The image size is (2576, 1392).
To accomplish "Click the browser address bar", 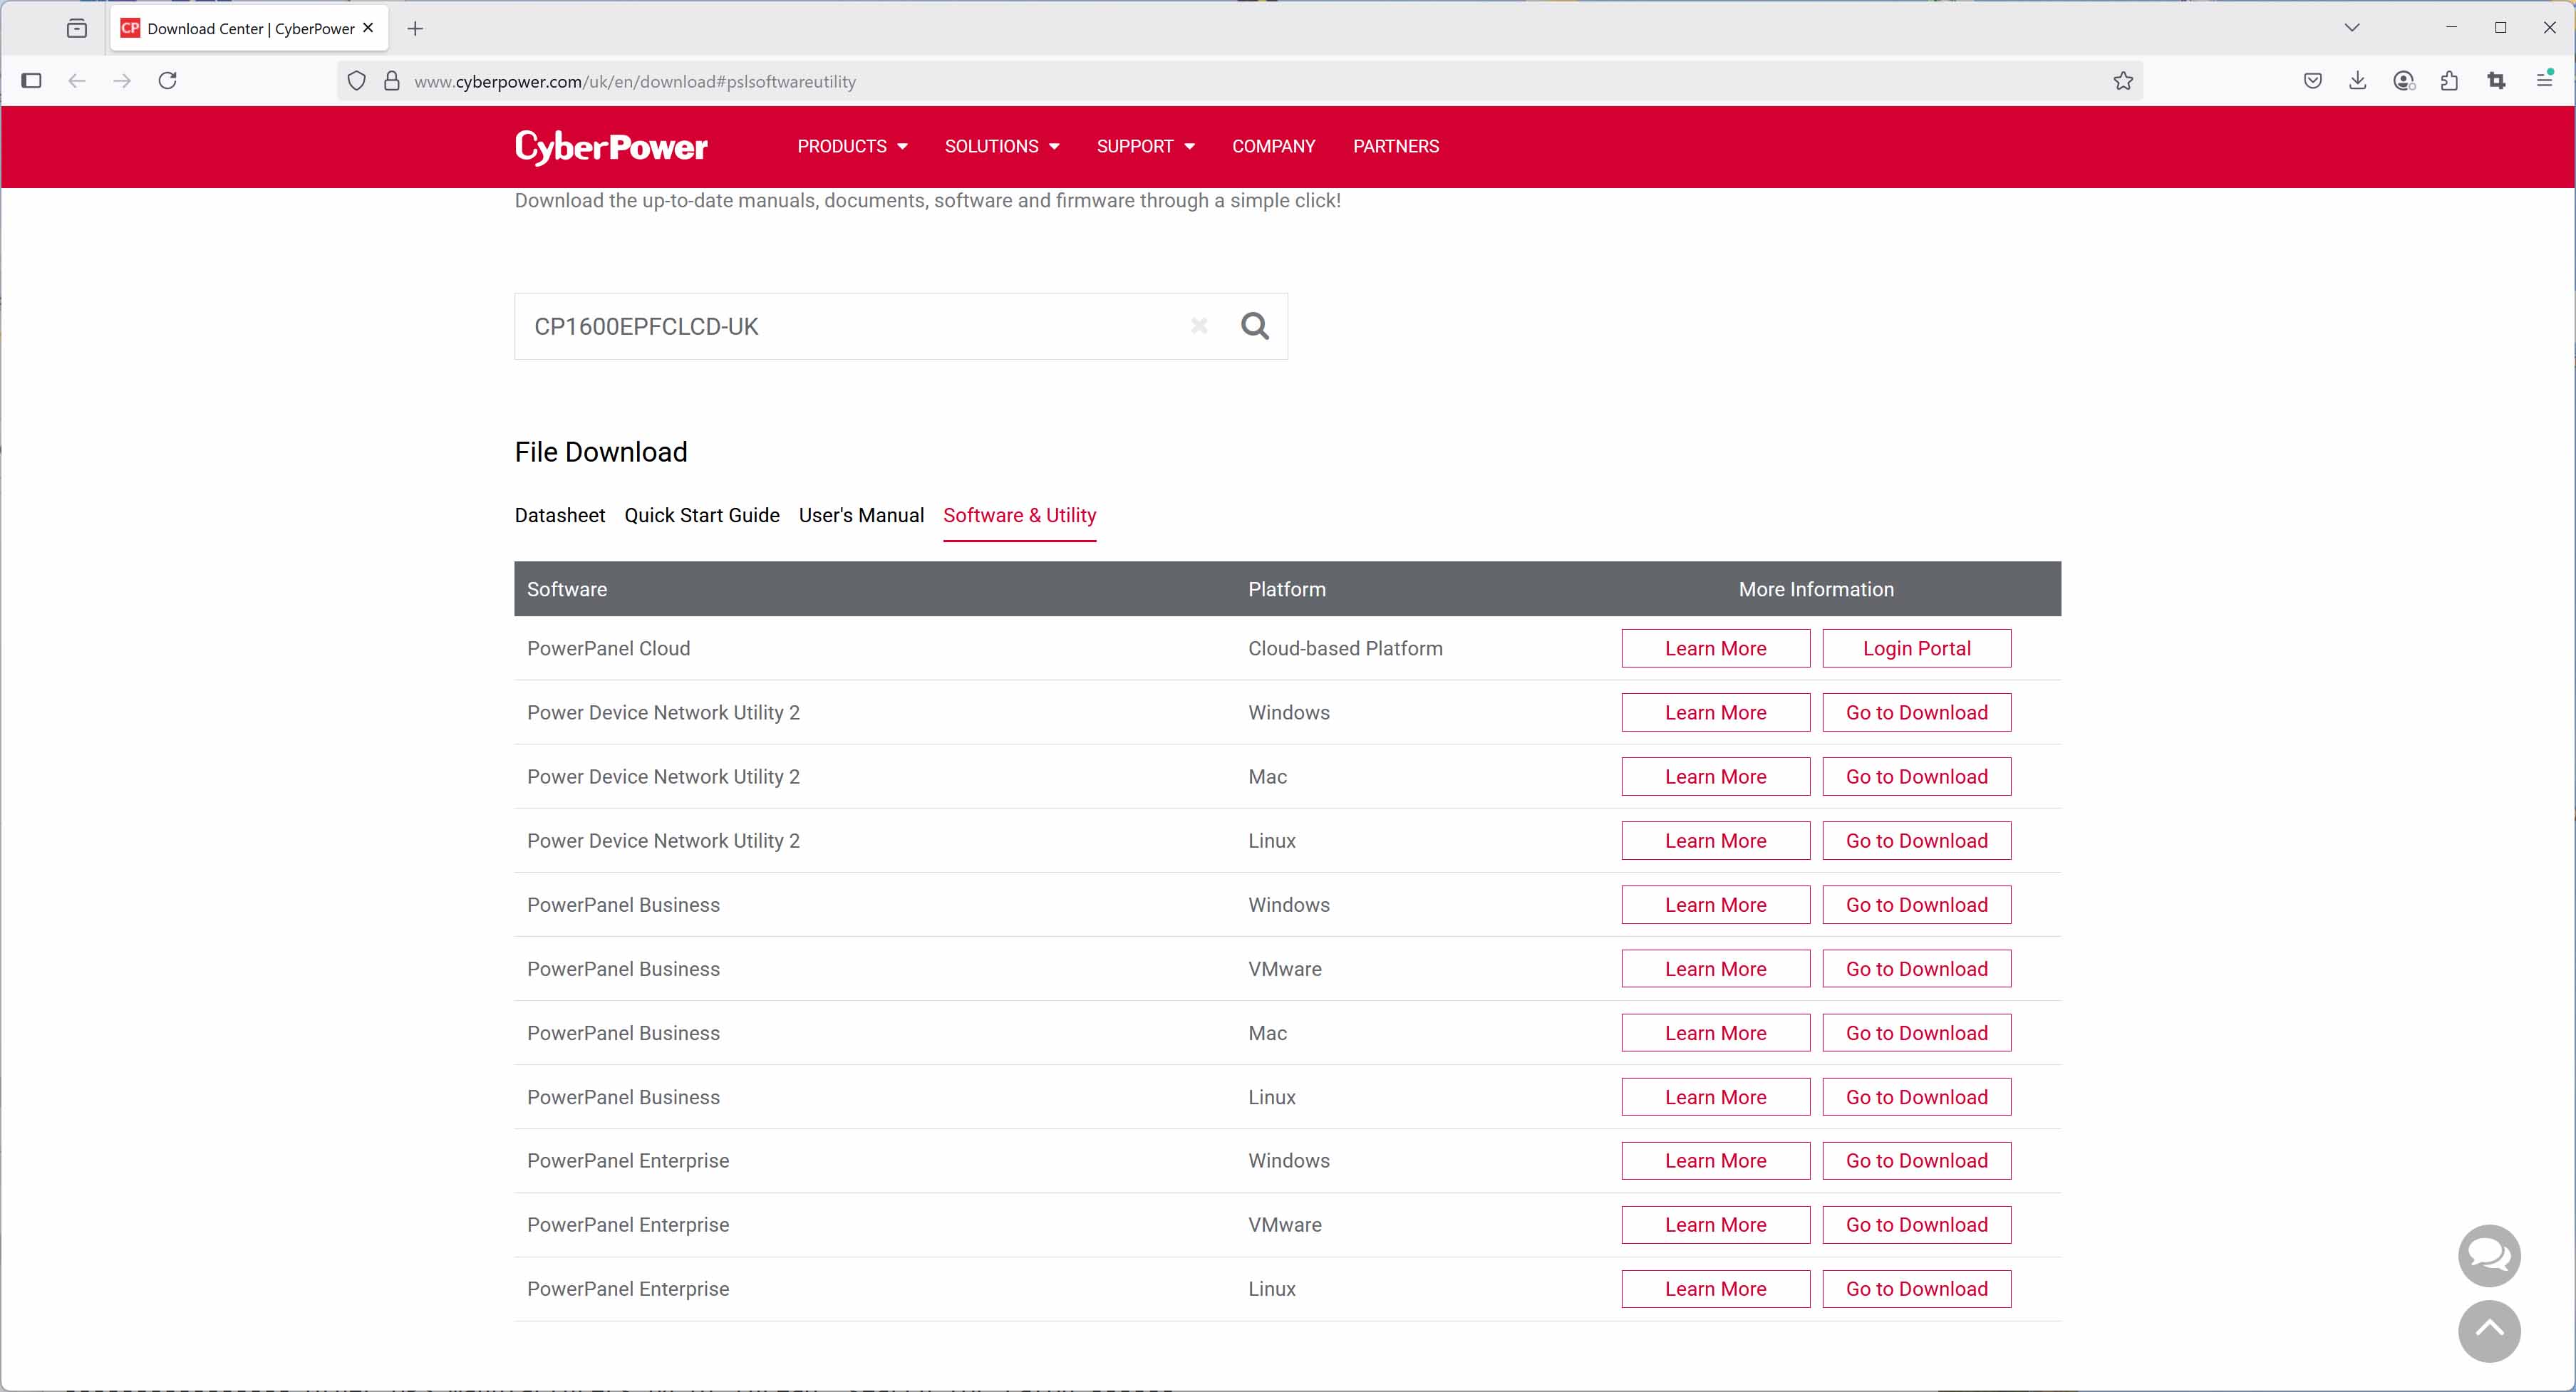I will coord(1240,81).
